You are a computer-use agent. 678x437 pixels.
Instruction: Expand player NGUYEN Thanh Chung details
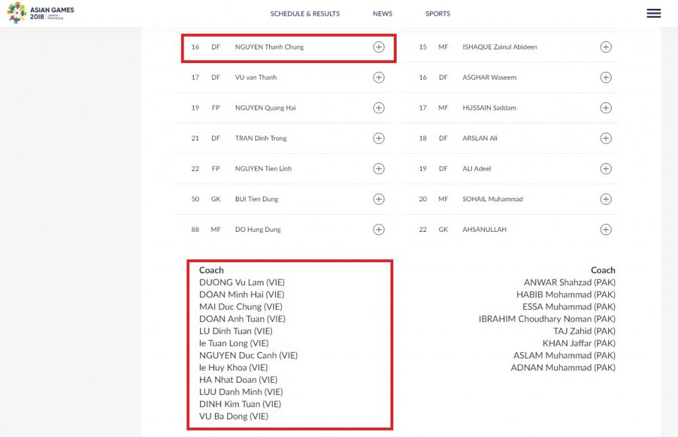tap(379, 47)
